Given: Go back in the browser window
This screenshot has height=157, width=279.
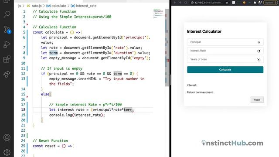Looking at the screenshot, I should (x=175, y=3).
